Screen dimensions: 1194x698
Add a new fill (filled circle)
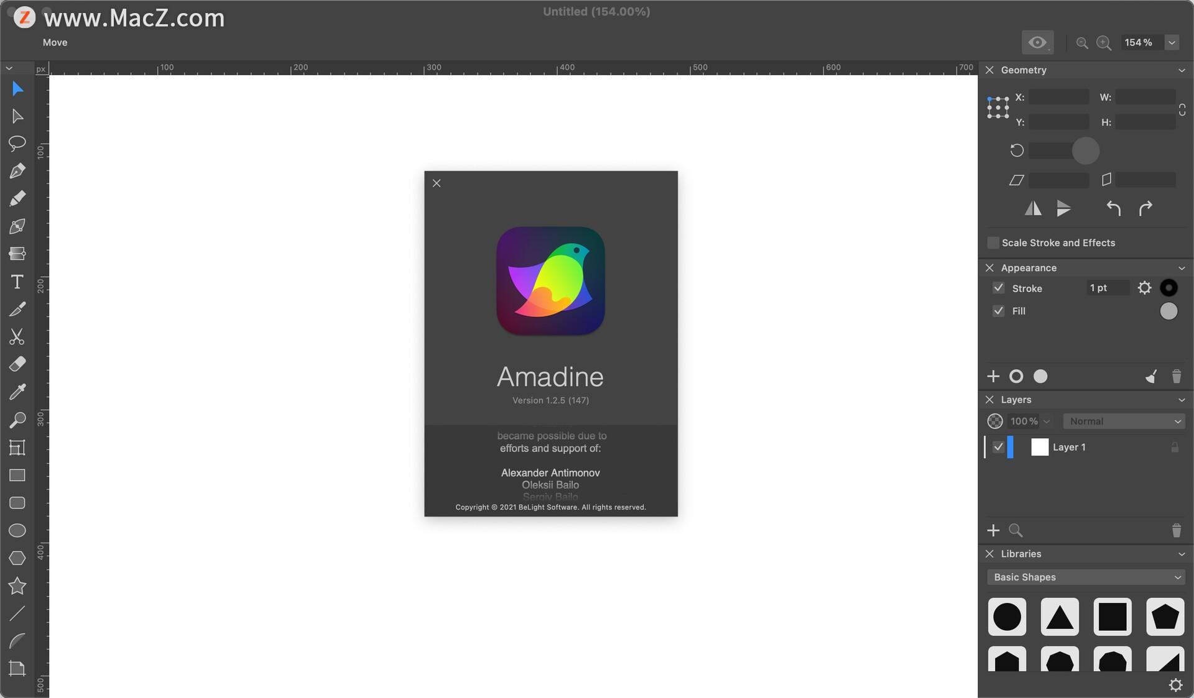click(1040, 376)
